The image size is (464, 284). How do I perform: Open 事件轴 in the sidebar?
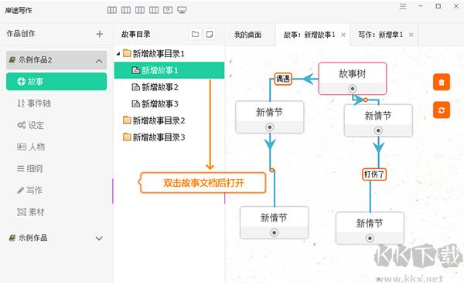pos(34,103)
